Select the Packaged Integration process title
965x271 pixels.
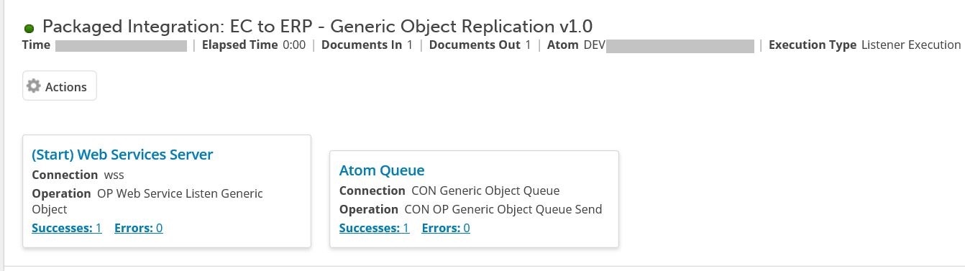click(317, 27)
